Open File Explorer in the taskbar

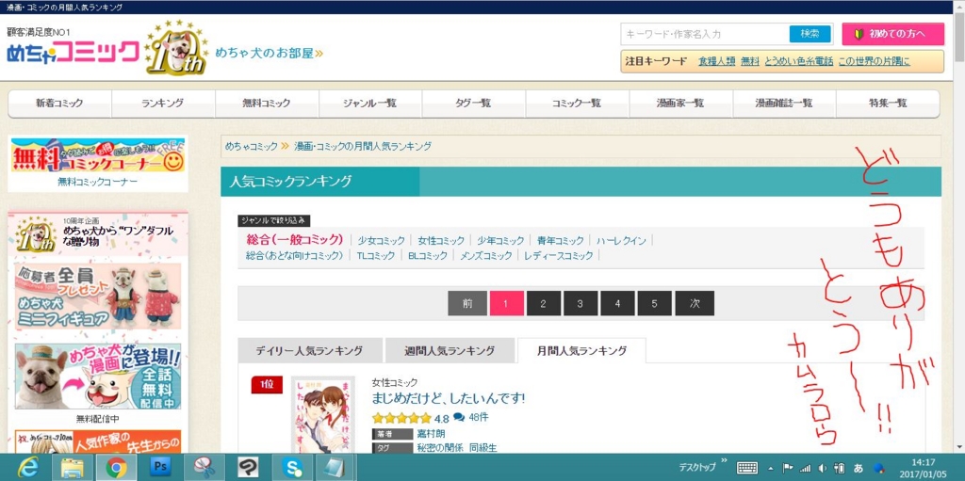point(72,469)
